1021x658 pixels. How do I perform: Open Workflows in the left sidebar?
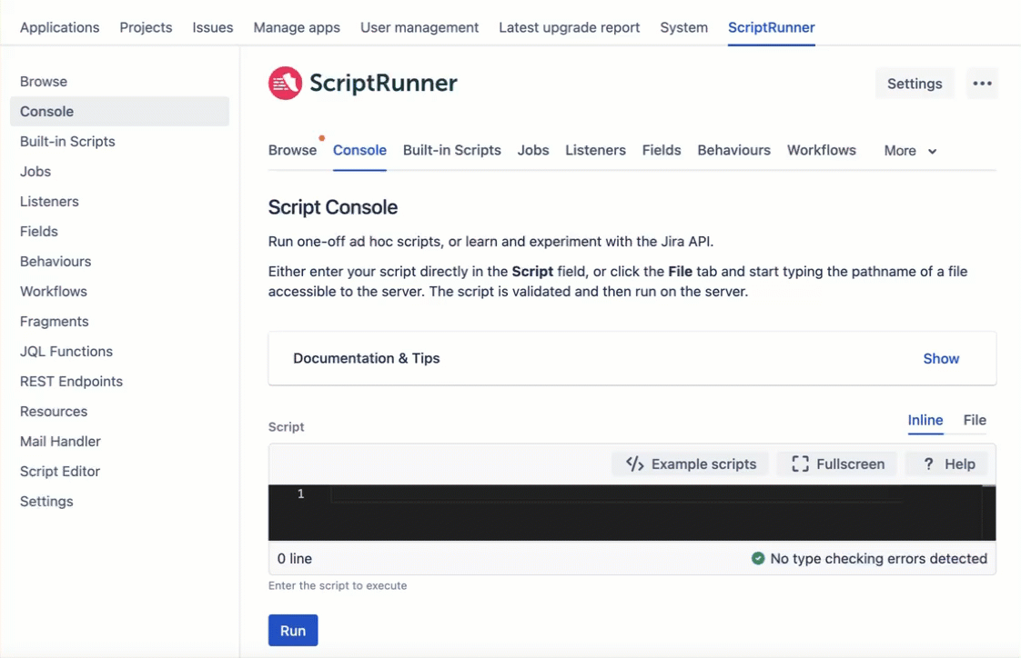54,291
